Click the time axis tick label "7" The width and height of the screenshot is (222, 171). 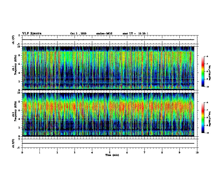coord(145,153)
